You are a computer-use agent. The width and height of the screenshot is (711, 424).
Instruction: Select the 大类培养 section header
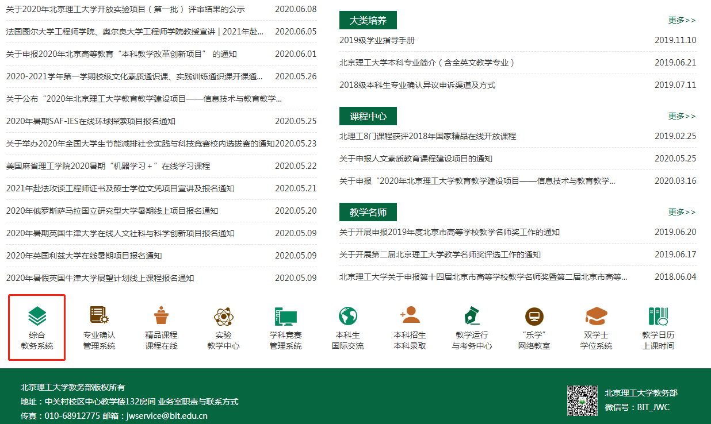click(368, 20)
